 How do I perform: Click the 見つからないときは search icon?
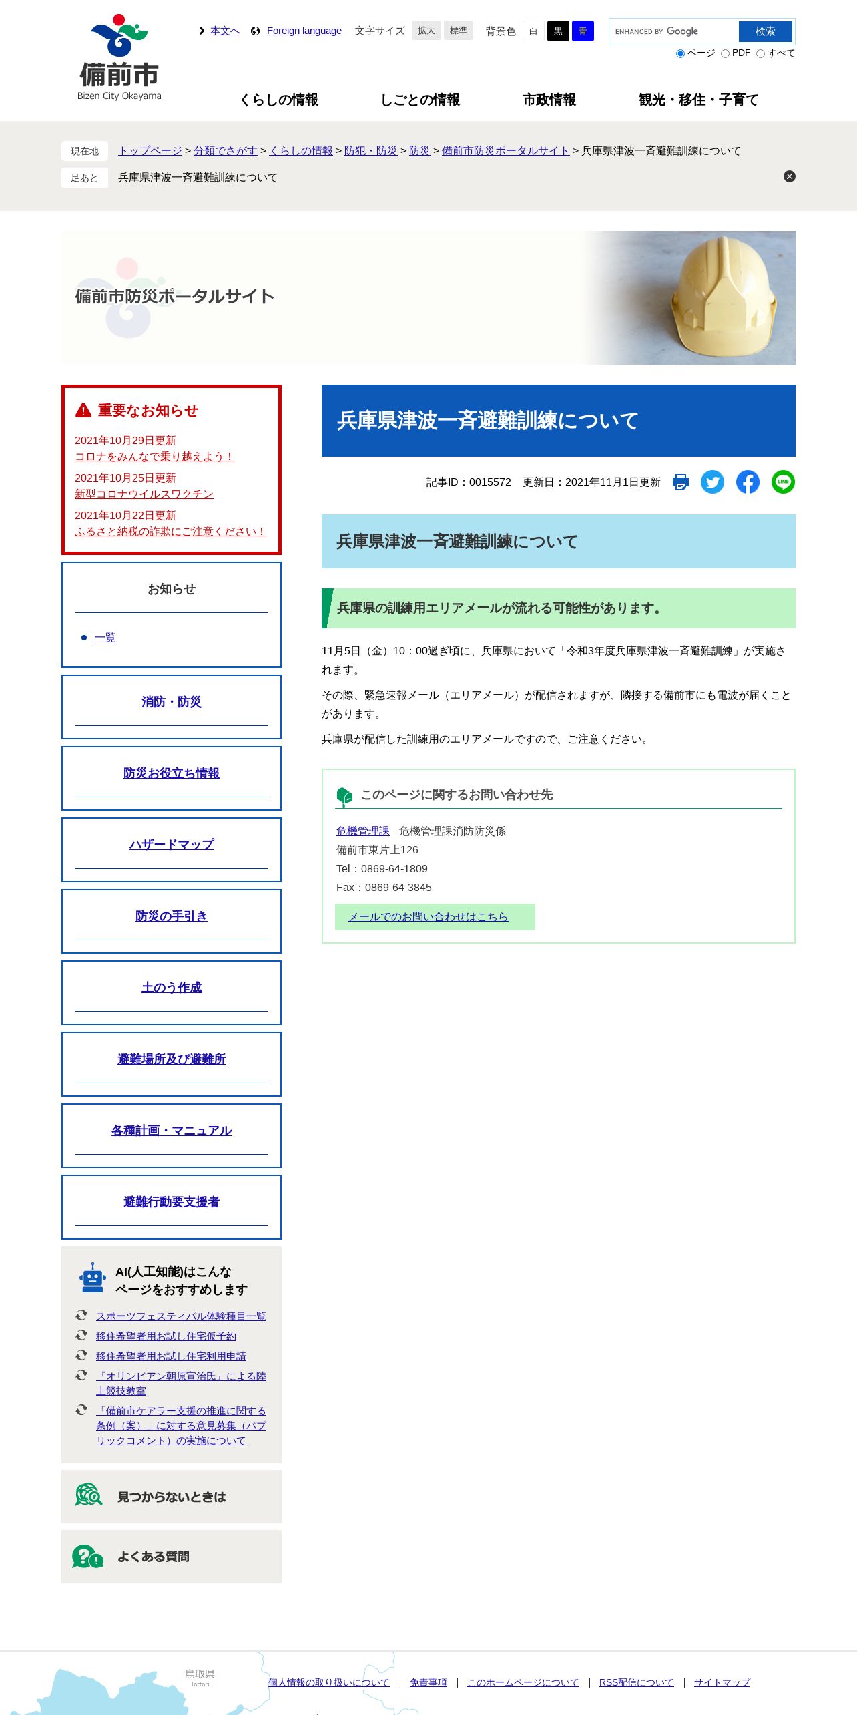[x=88, y=1495]
